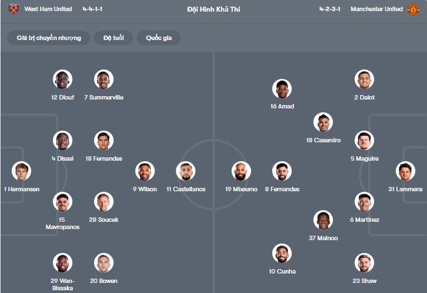Open the Manchester United team link
Viewport: 427px width, 293px height.
coord(376,9)
